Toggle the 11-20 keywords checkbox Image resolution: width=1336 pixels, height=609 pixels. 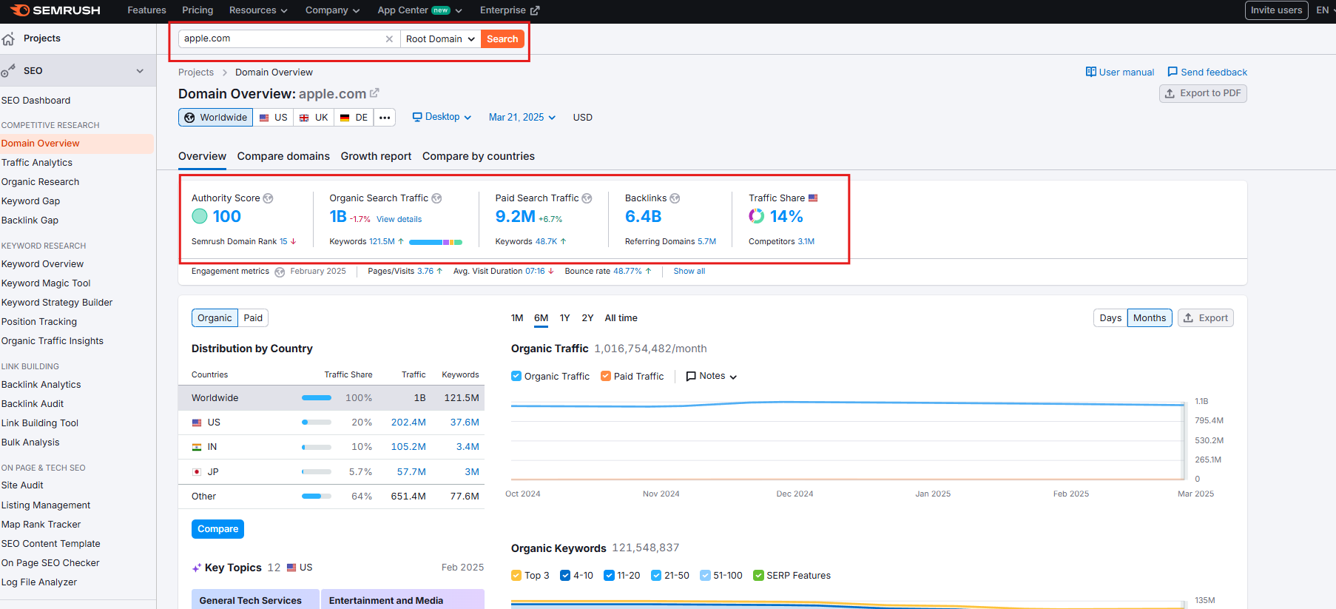(x=609, y=575)
